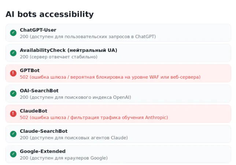Click the green checkmark icon beside AvailabilityCheck
This screenshot has height=165, width=236.
[13, 53]
